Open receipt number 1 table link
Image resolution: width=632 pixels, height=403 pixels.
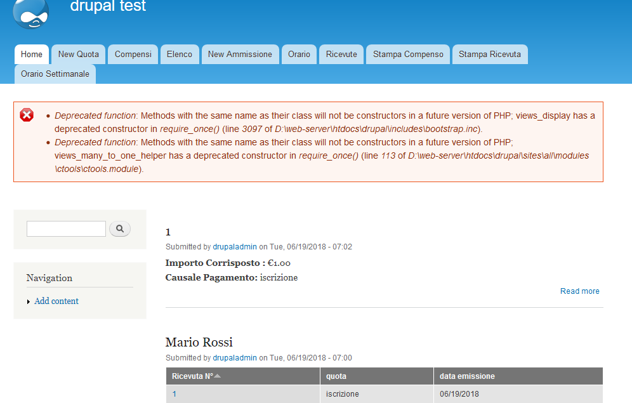coord(174,394)
